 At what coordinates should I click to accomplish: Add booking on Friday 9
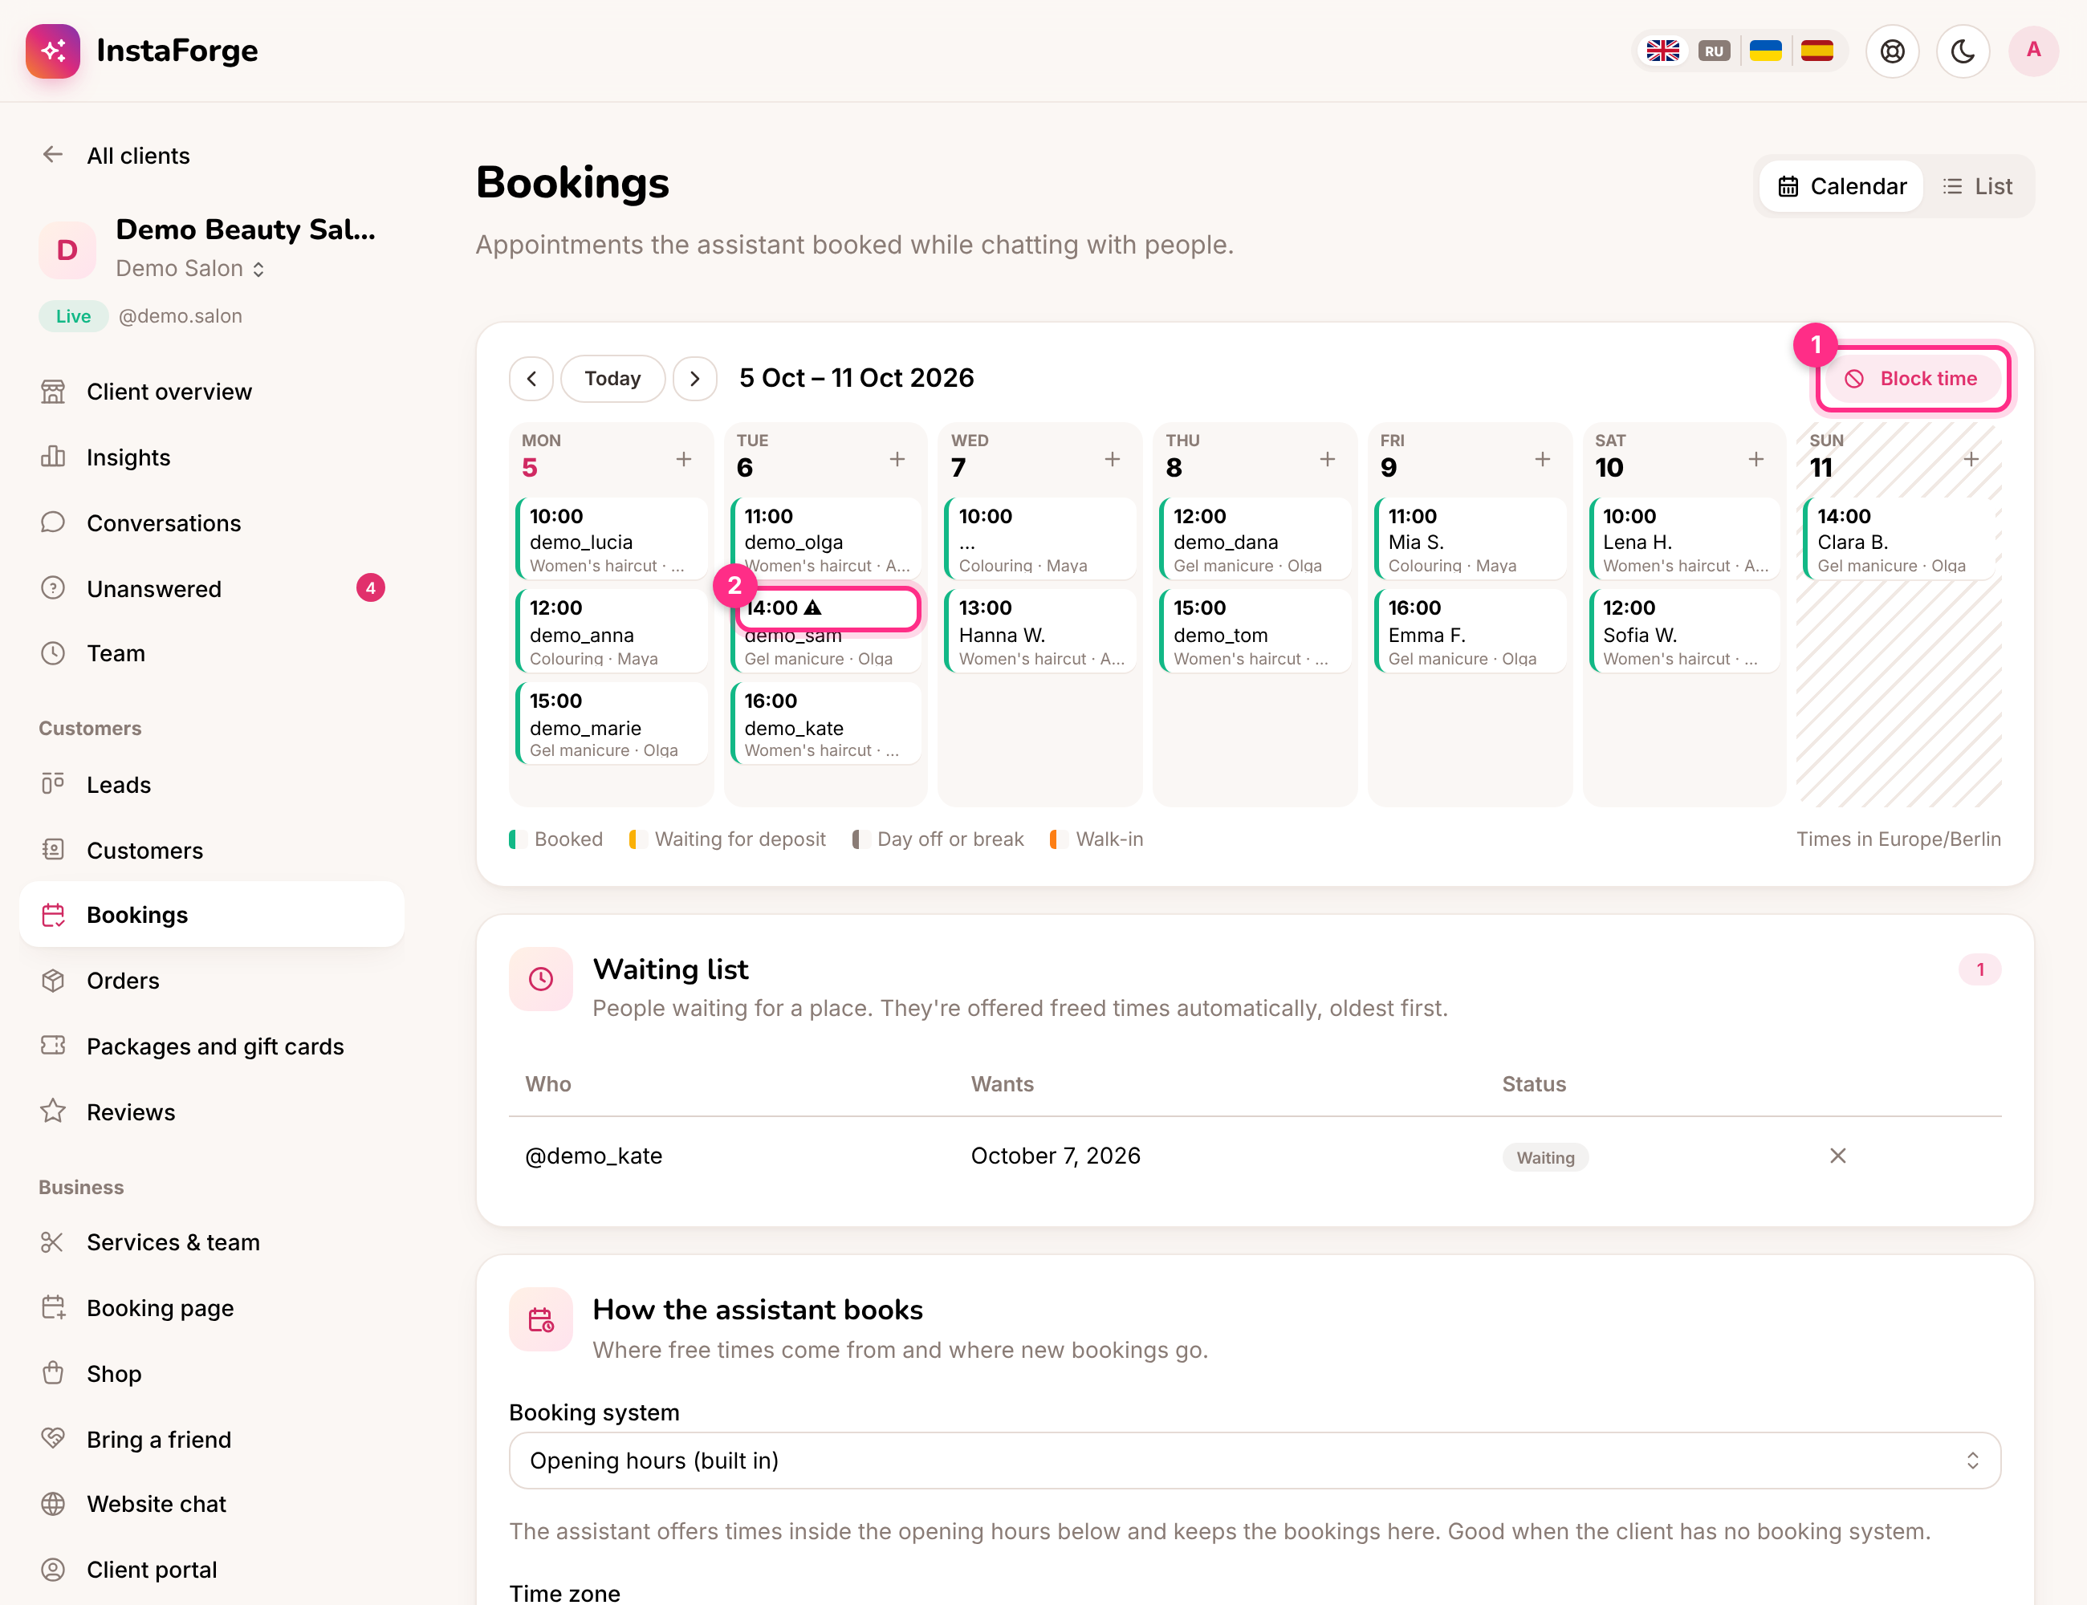point(1542,460)
